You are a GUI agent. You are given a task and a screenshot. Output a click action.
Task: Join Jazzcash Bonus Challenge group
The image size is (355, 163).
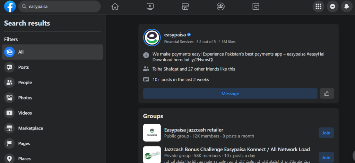[x=326, y=157]
